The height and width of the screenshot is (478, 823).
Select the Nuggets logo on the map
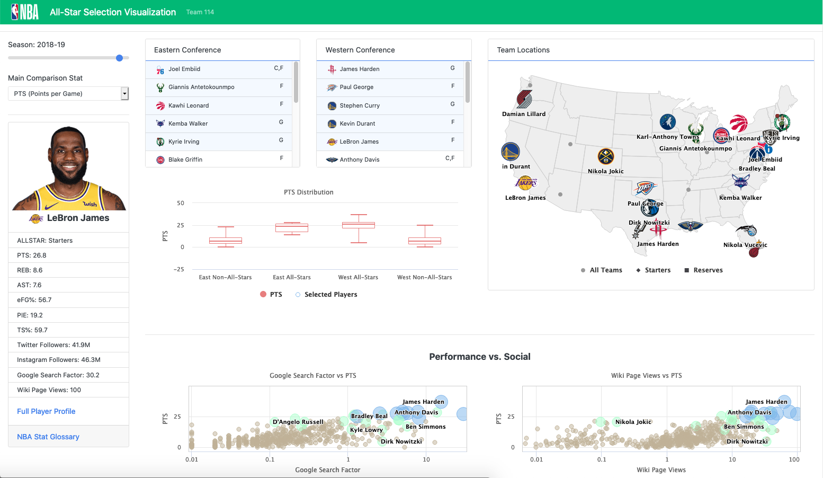point(606,157)
